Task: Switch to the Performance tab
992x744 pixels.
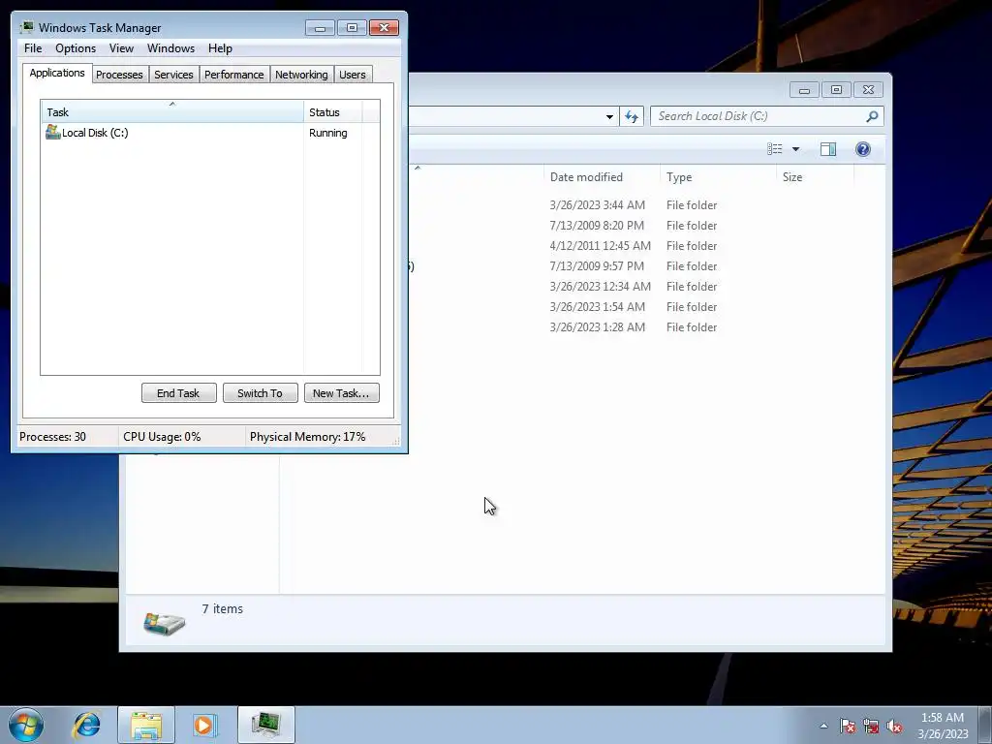Action: click(234, 75)
